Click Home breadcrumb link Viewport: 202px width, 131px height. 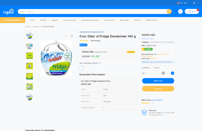pos(28,26)
